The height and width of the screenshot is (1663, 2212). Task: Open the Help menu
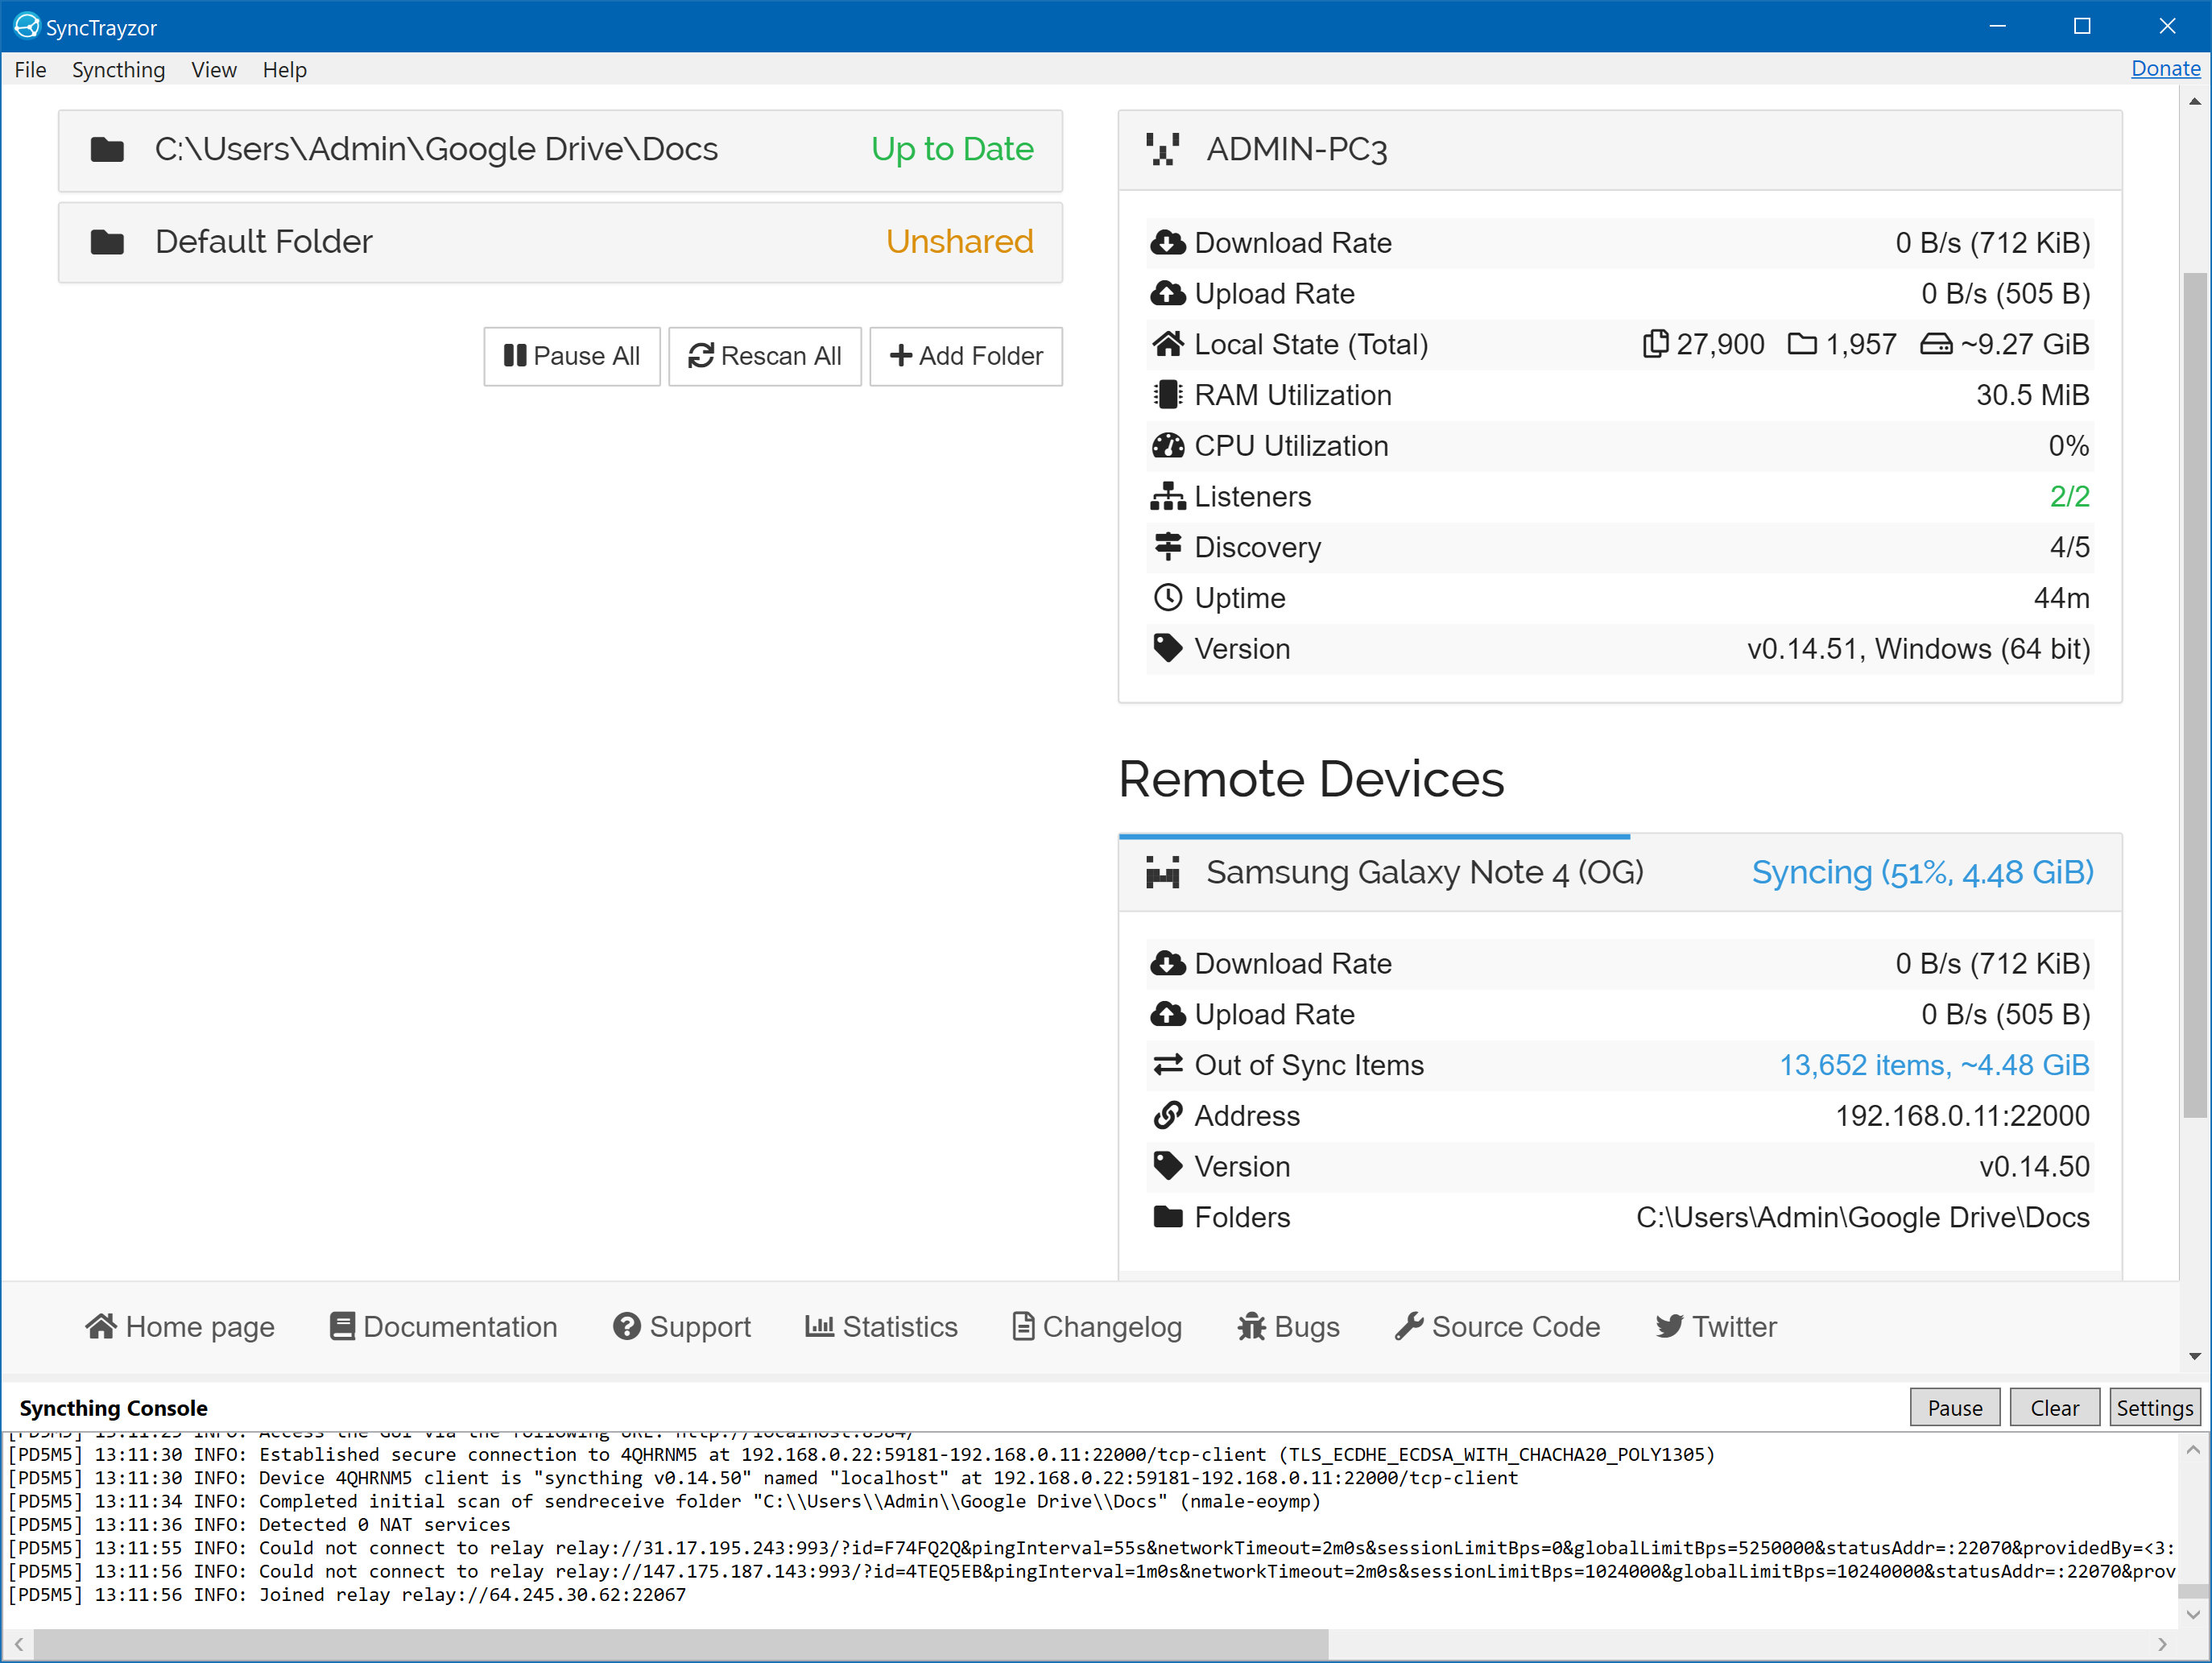(285, 70)
